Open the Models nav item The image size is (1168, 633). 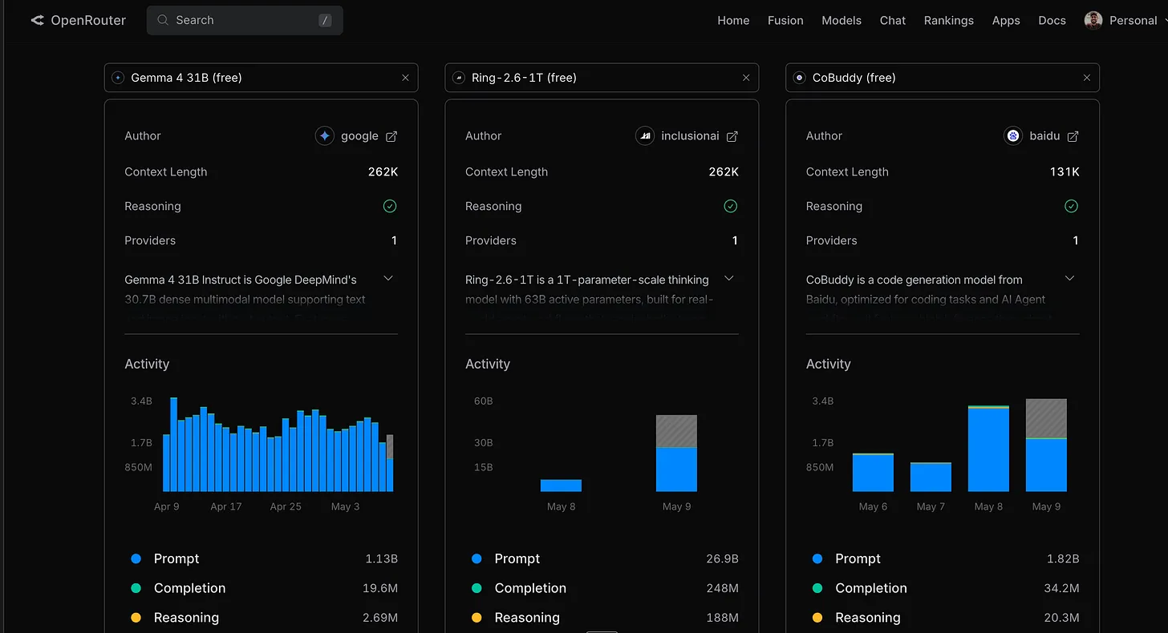tap(842, 20)
